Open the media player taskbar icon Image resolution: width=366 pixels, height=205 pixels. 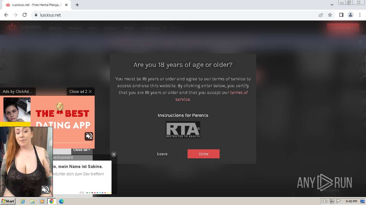tap(42, 201)
